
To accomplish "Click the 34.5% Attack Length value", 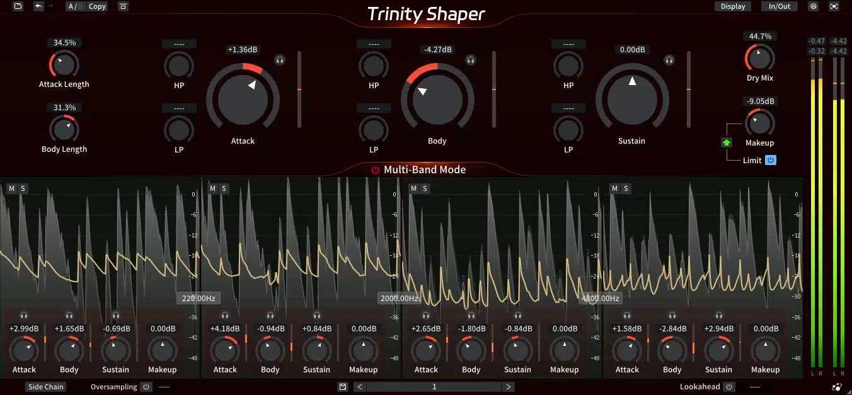I will coord(64,43).
